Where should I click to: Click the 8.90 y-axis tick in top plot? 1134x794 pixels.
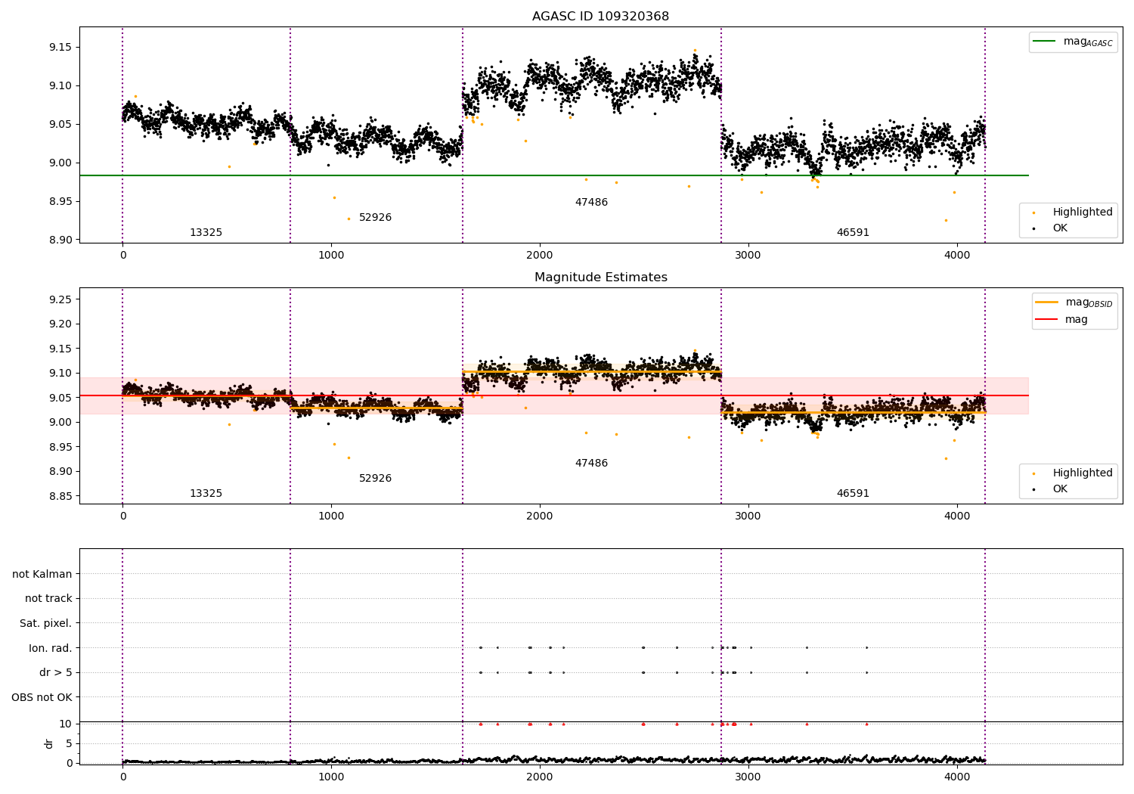click(59, 240)
